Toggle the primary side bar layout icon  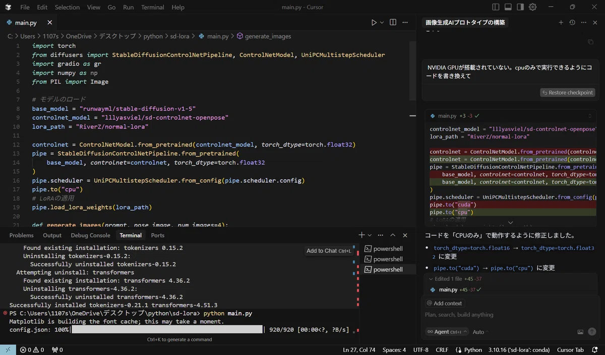point(496,7)
